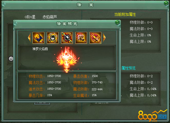The image size is (170, 123).
Task: Pick the flaming lion-head fan treasure icon
Action: coord(81,38)
